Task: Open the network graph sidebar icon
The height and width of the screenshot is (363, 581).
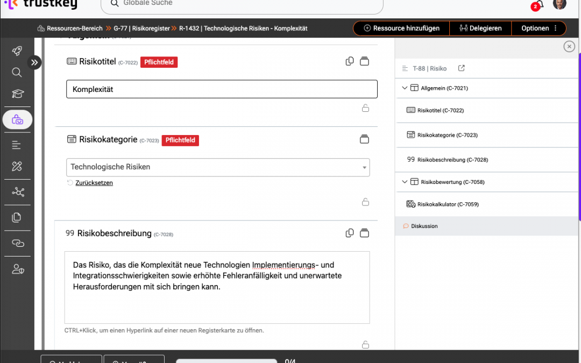Action: 17,192
